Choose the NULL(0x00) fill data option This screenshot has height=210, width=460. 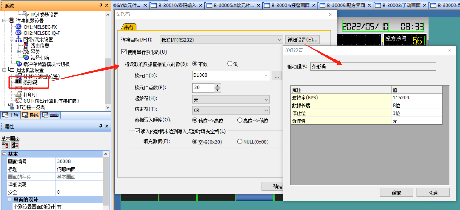[240, 142]
